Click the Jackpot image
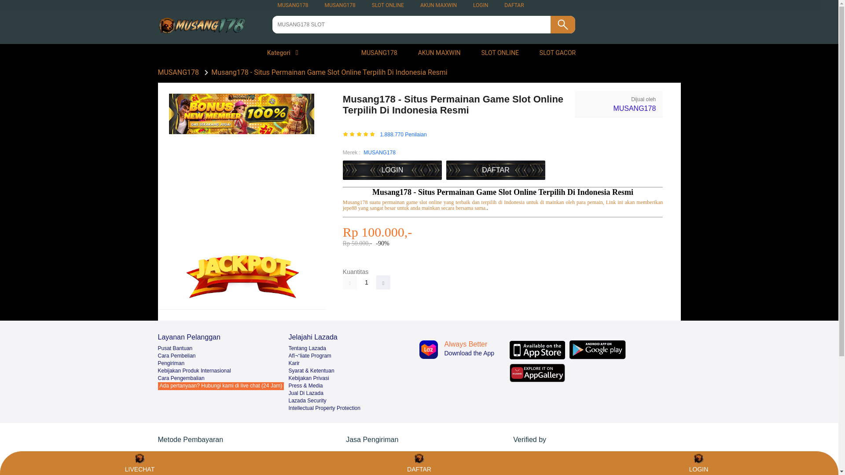845x475 pixels. [x=242, y=276]
